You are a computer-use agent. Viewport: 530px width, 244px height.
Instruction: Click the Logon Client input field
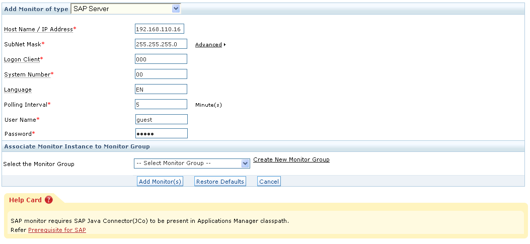pyautogui.click(x=161, y=59)
